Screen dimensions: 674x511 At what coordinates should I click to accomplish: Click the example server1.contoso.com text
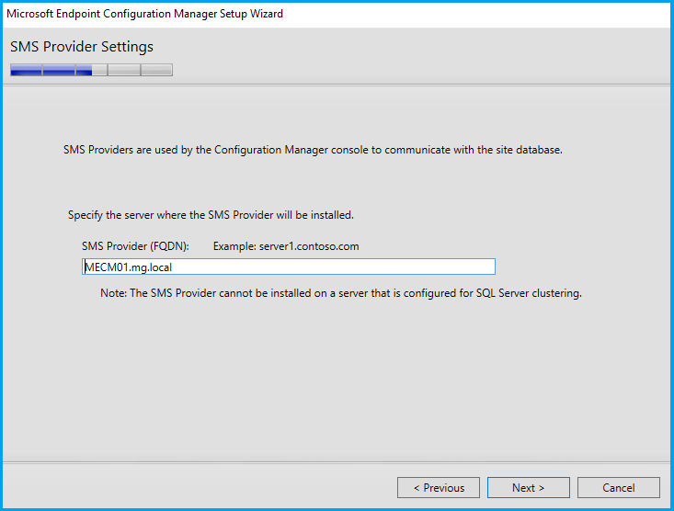click(x=285, y=246)
